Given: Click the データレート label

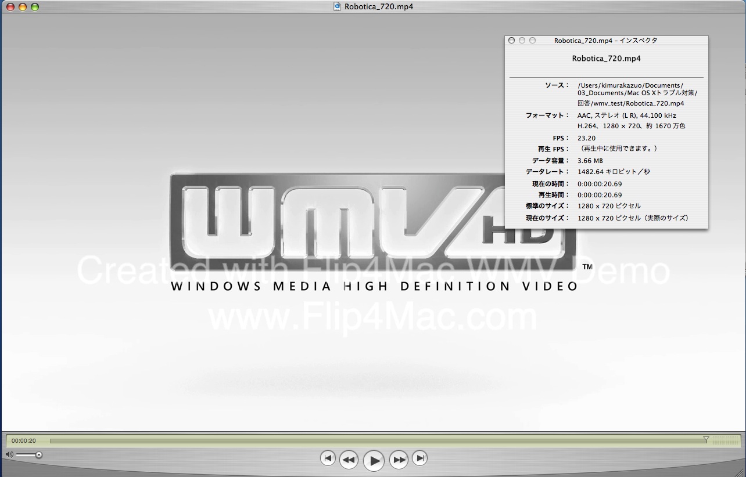Looking at the screenshot, I should click(x=548, y=172).
